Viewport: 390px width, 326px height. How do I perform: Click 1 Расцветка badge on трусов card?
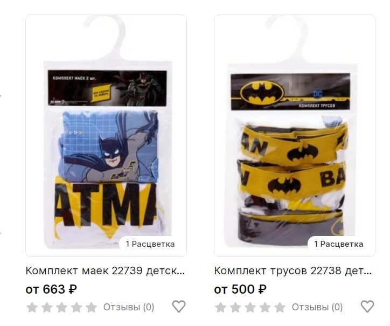pos(339,244)
